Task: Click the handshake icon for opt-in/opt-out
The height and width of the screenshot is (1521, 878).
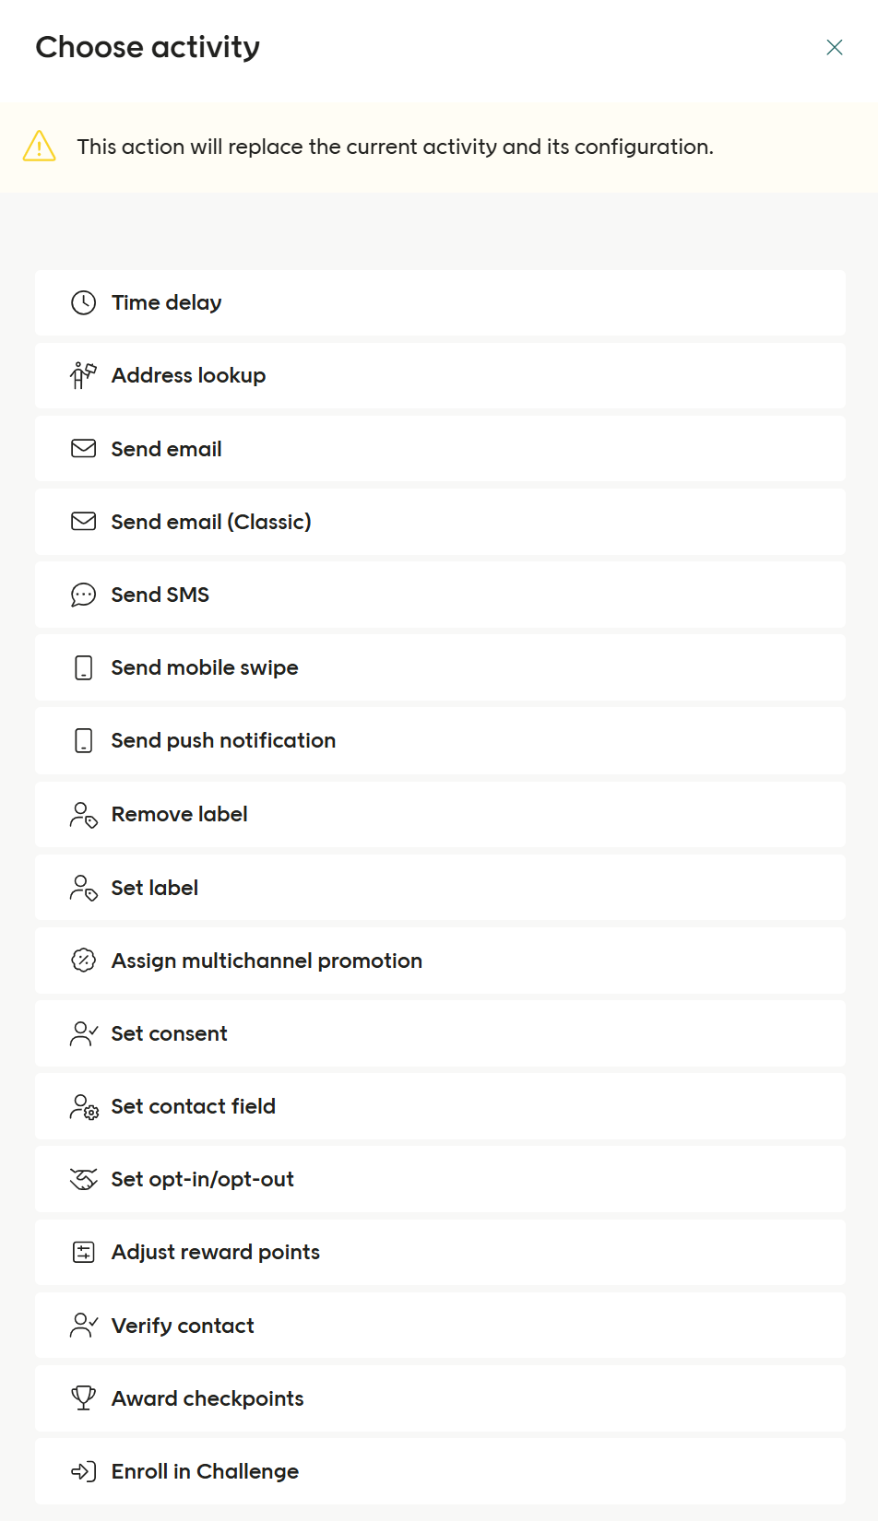Action: pyautogui.click(x=83, y=1179)
